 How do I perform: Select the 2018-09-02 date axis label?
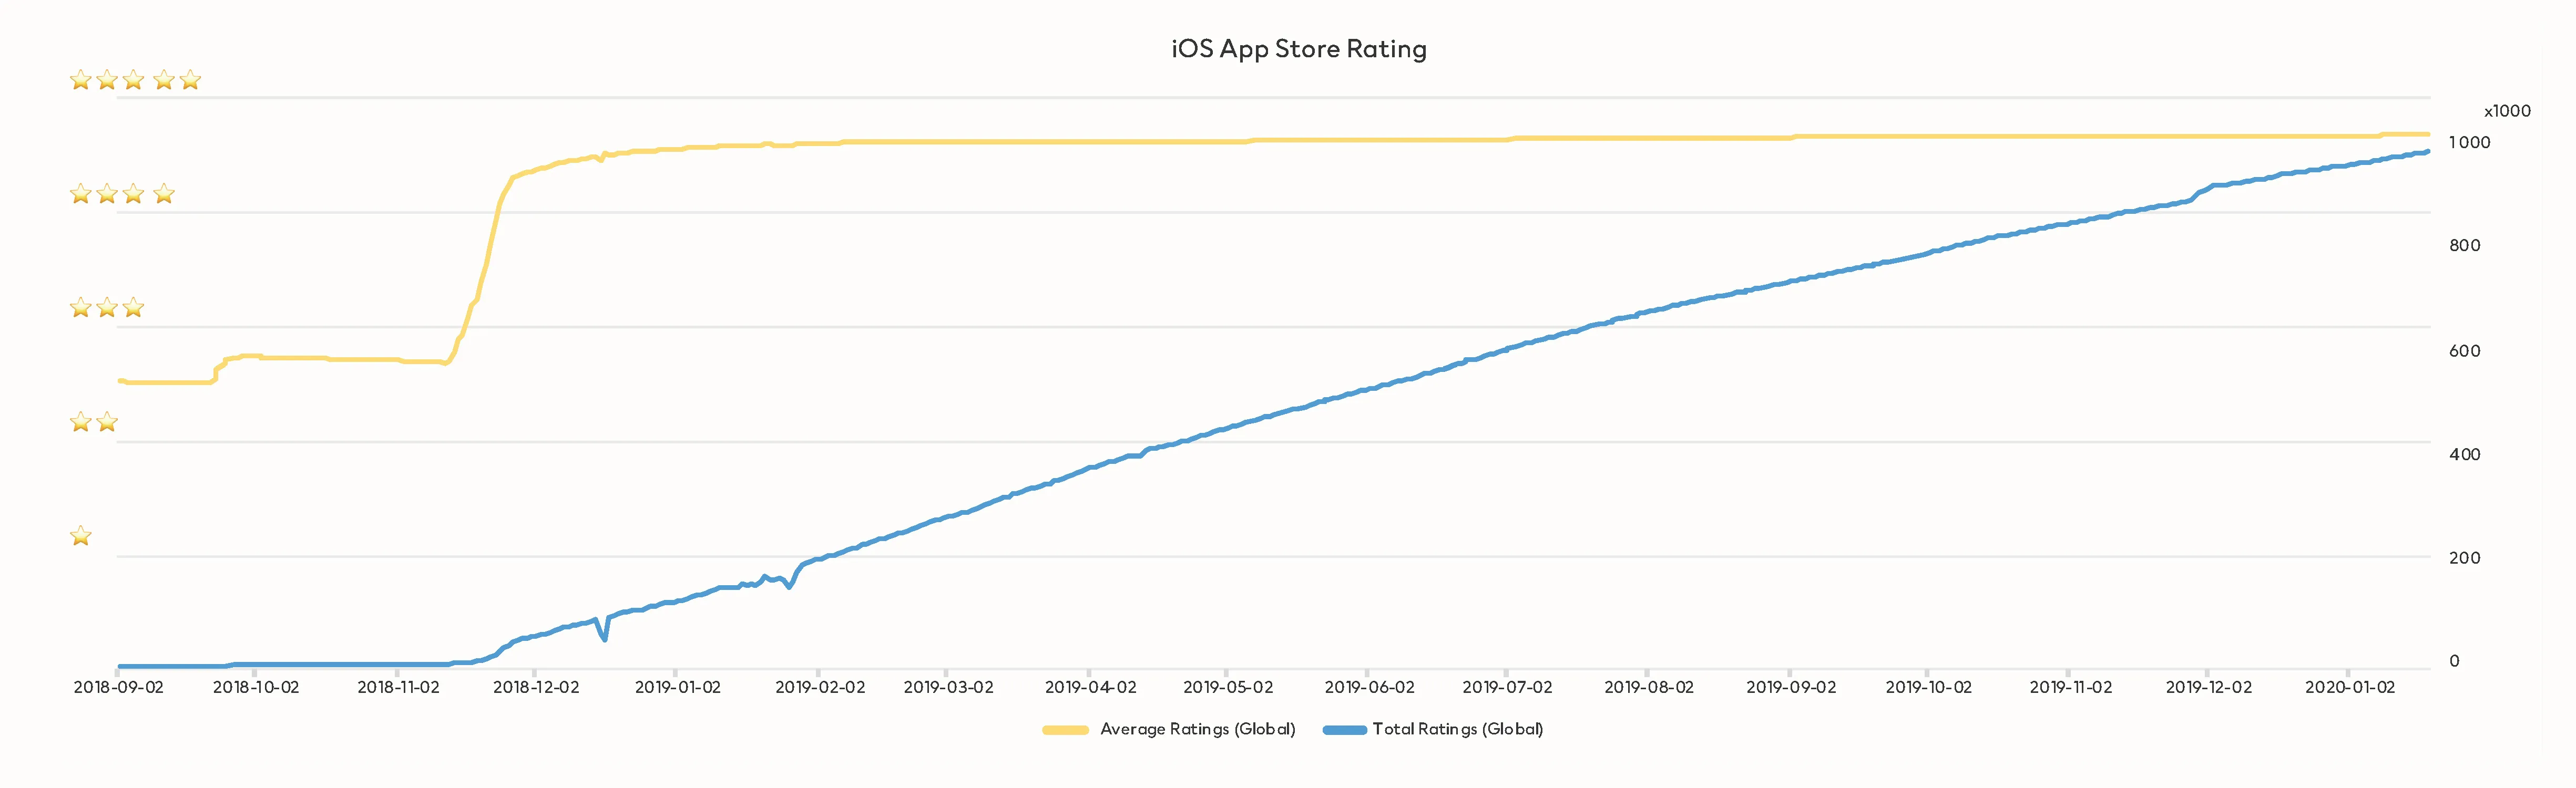click(x=118, y=687)
